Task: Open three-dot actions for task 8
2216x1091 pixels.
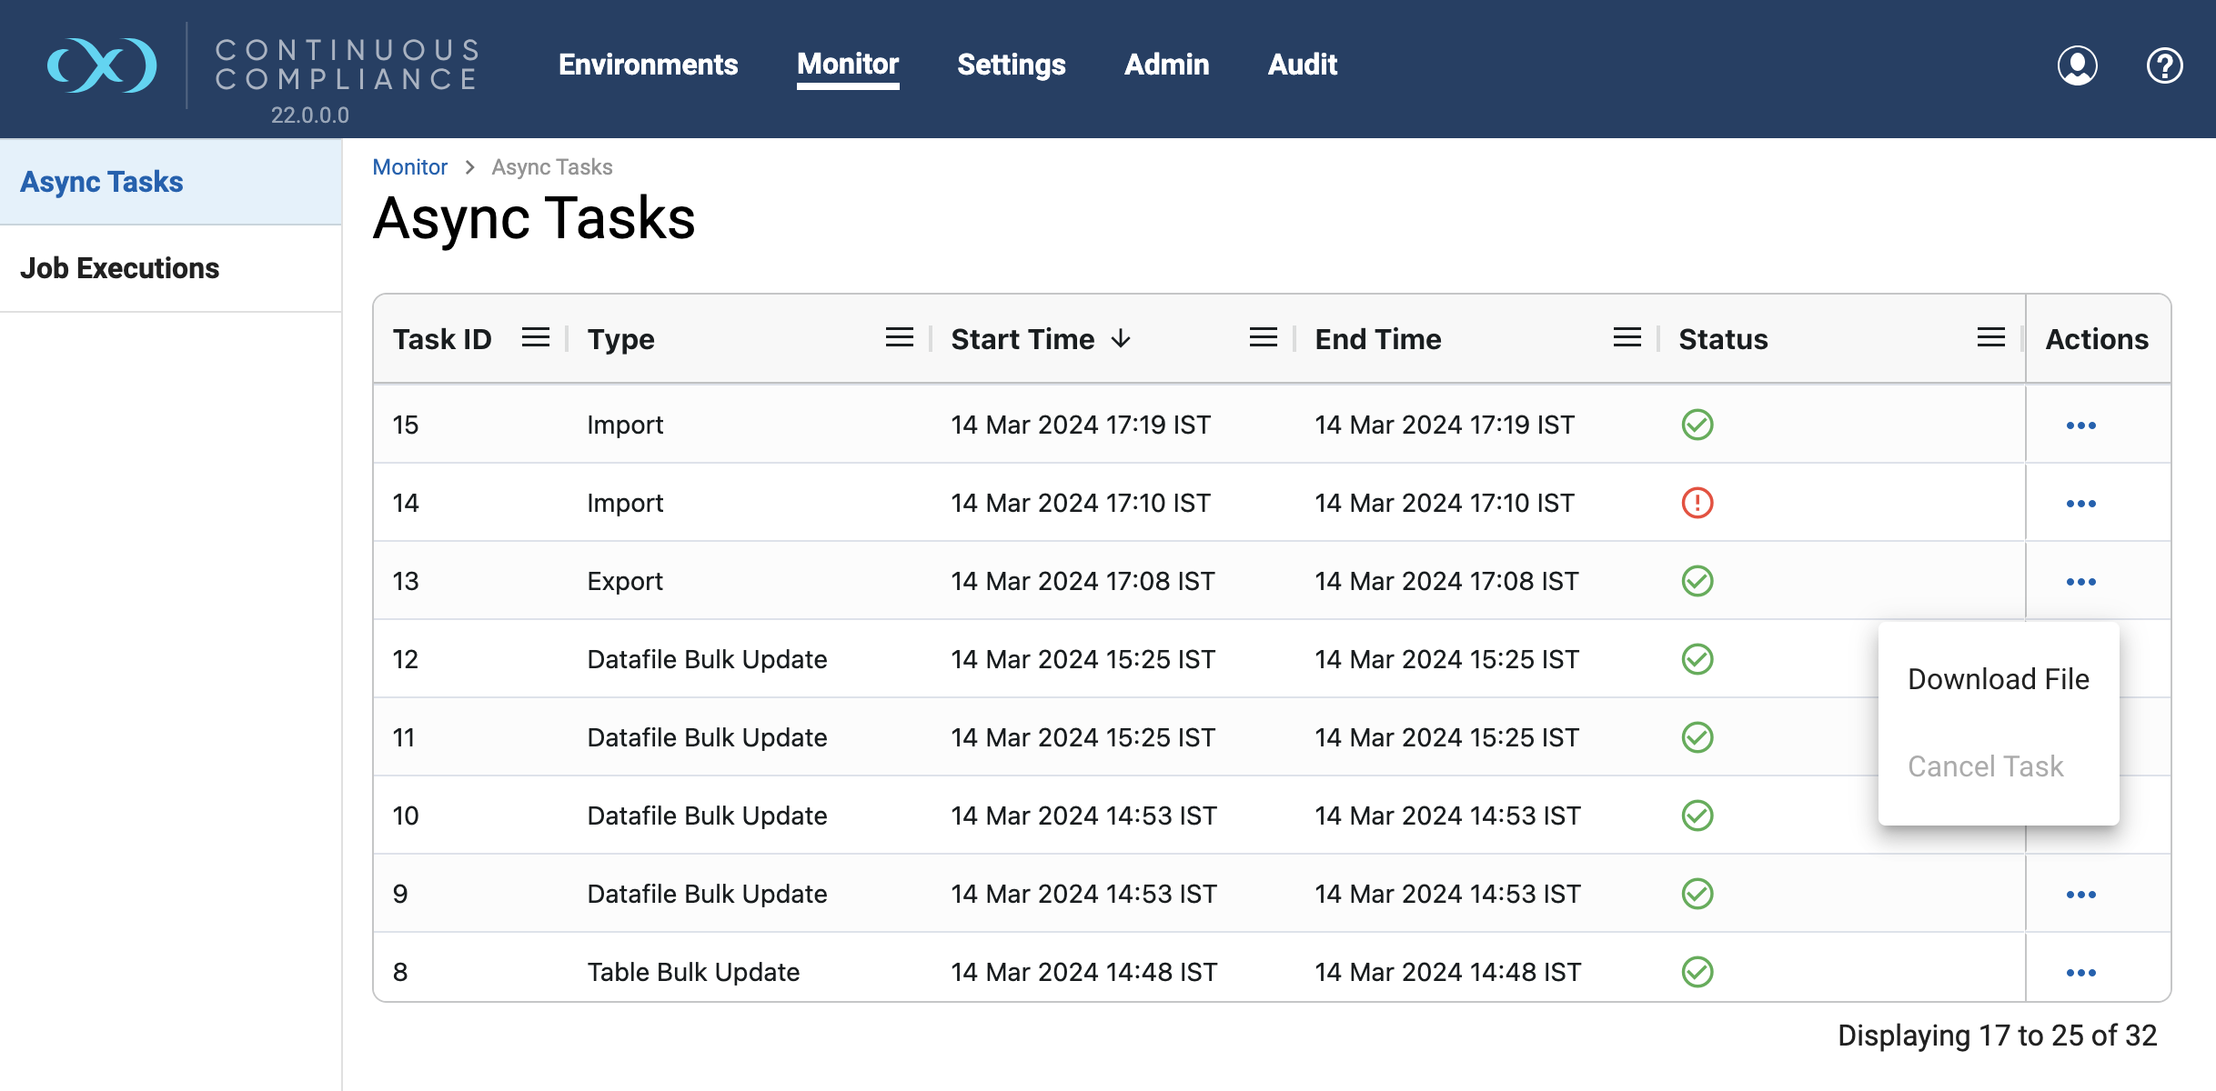Action: (2081, 973)
